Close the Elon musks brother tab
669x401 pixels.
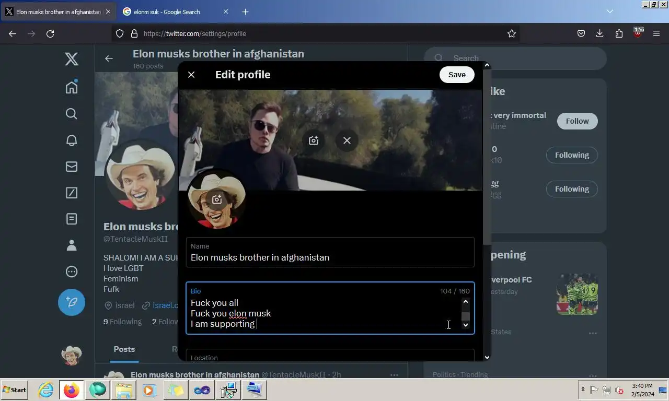click(108, 11)
